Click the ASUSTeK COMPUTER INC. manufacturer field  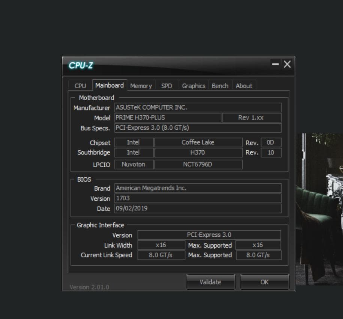pos(198,107)
